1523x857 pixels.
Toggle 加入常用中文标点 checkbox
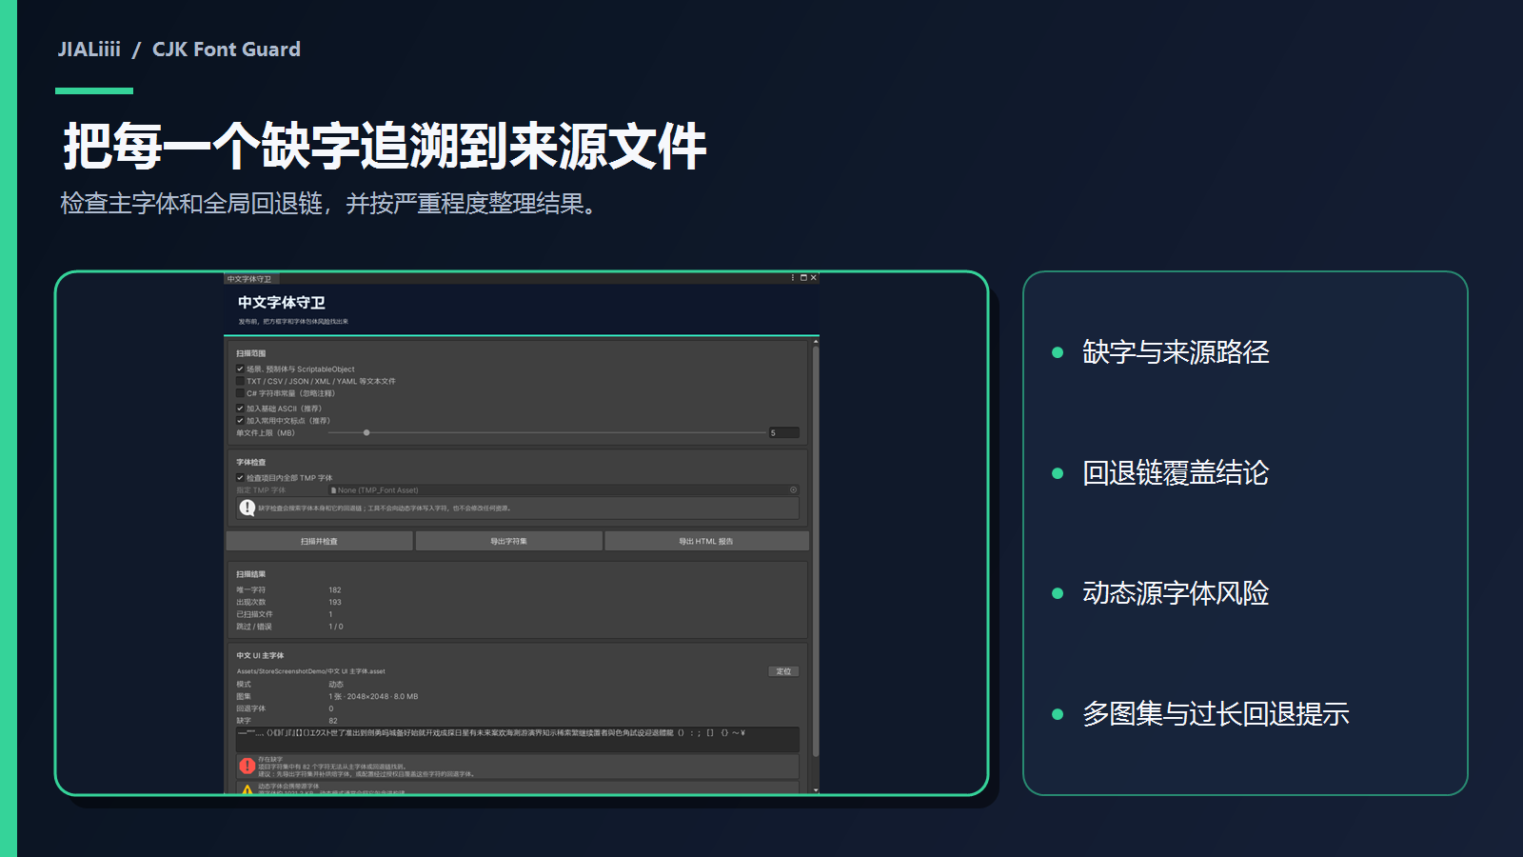(x=240, y=420)
